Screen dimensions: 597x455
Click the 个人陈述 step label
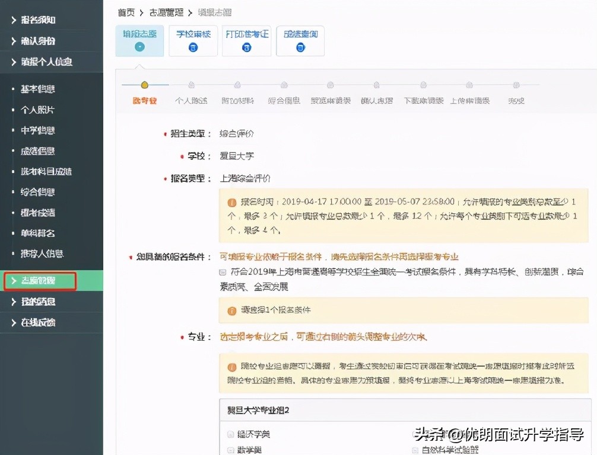point(191,101)
